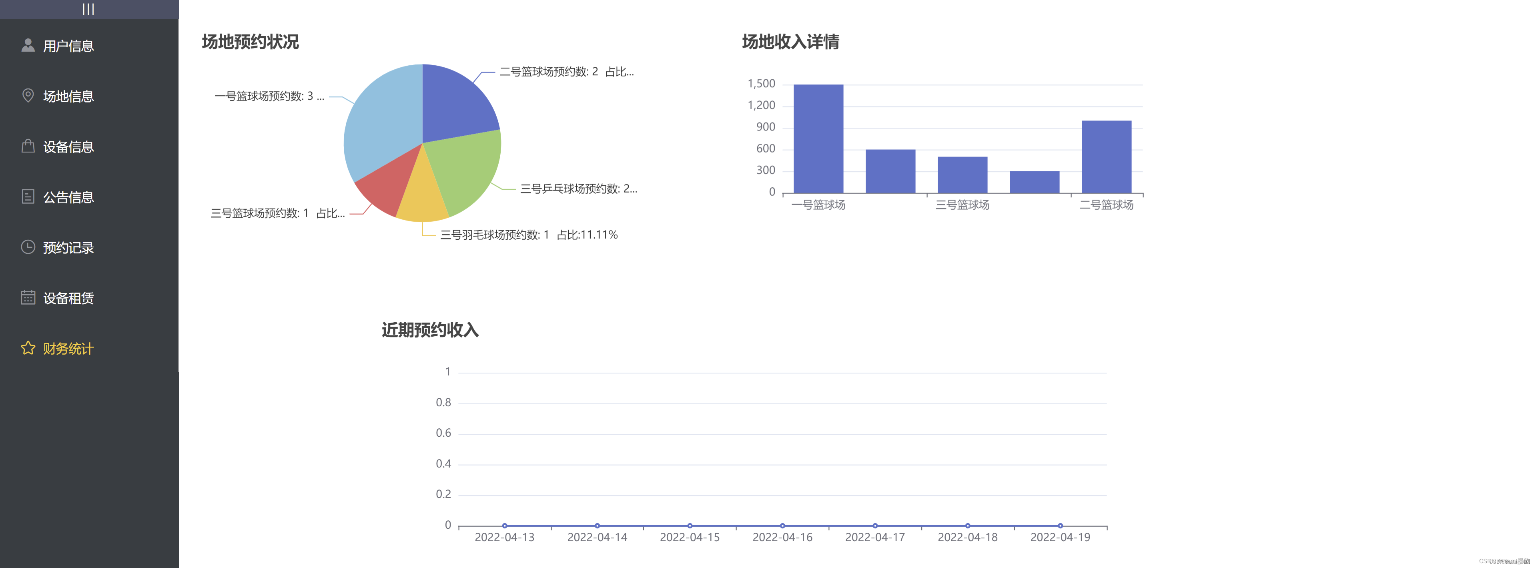Select the 设备租赁 menu entry

coord(68,298)
